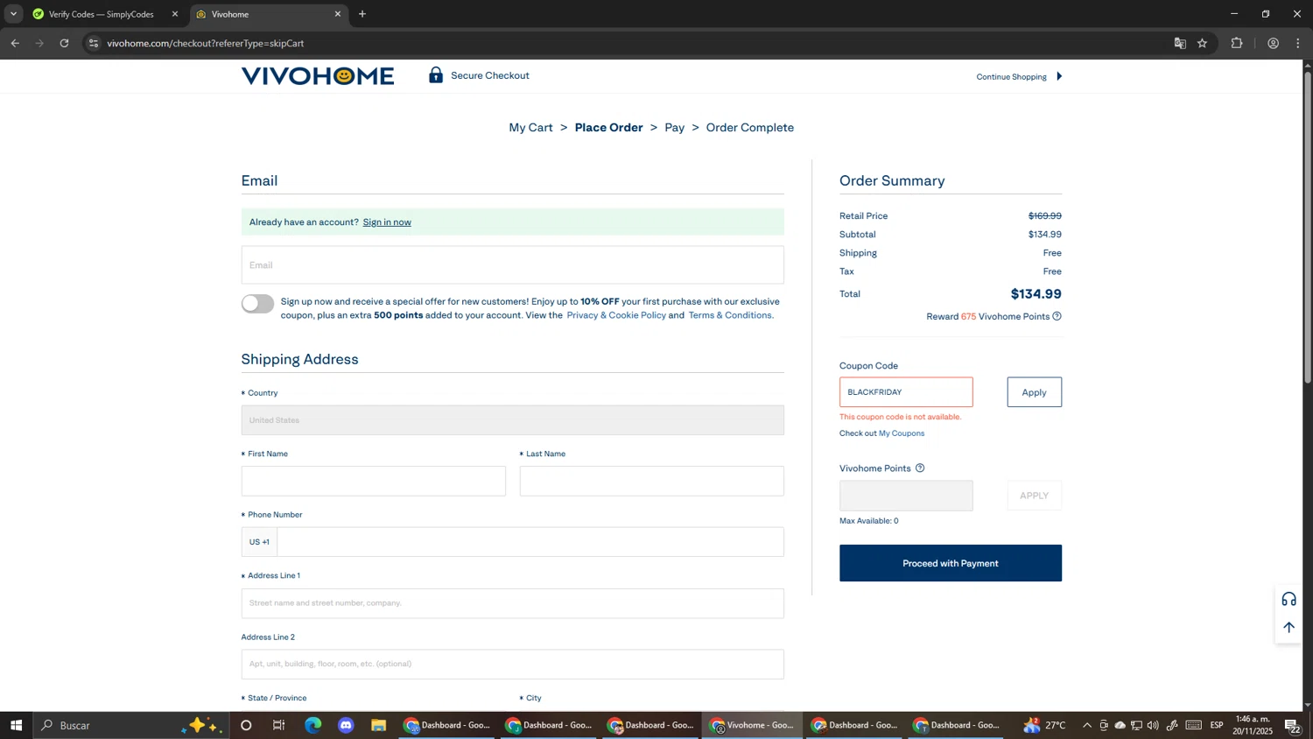Click the weather 27°C widget in taskbar
Screen dimensions: 1313x739
click(x=1044, y=725)
